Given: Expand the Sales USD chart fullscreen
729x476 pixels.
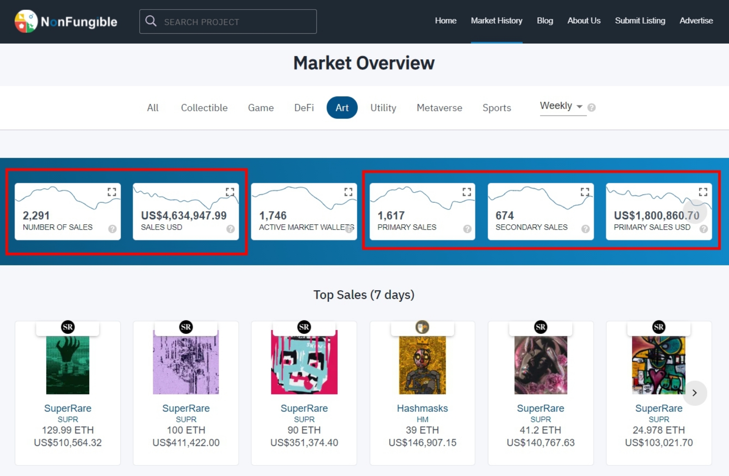Looking at the screenshot, I should [x=230, y=192].
